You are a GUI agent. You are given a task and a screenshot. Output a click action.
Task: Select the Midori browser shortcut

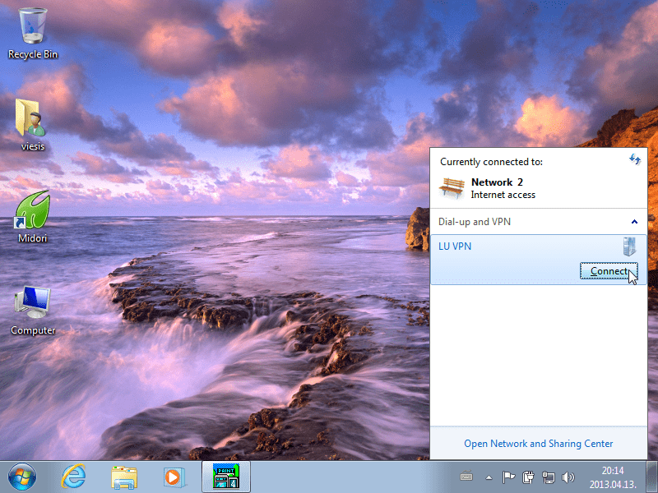pos(32,217)
